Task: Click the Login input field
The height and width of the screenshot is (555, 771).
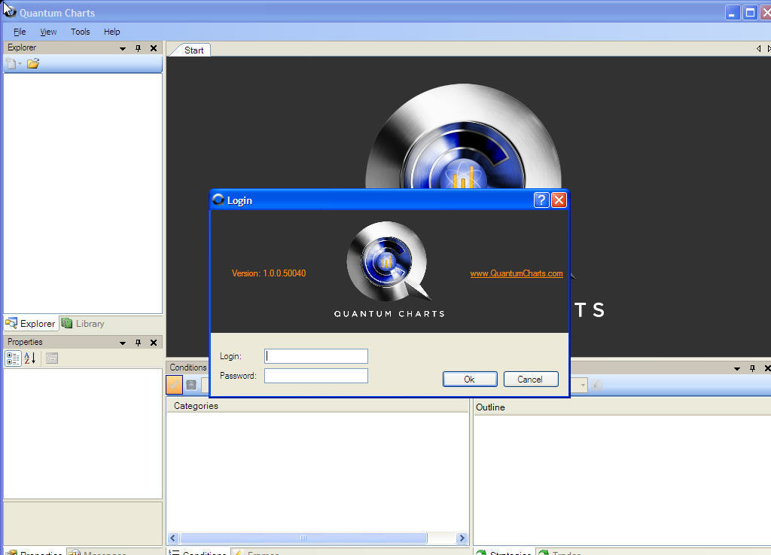Action: point(316,356)
